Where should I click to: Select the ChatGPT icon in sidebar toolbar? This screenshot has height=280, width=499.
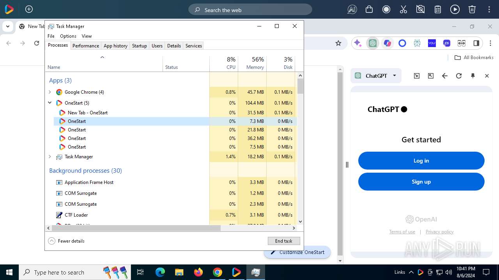[373, 43]
